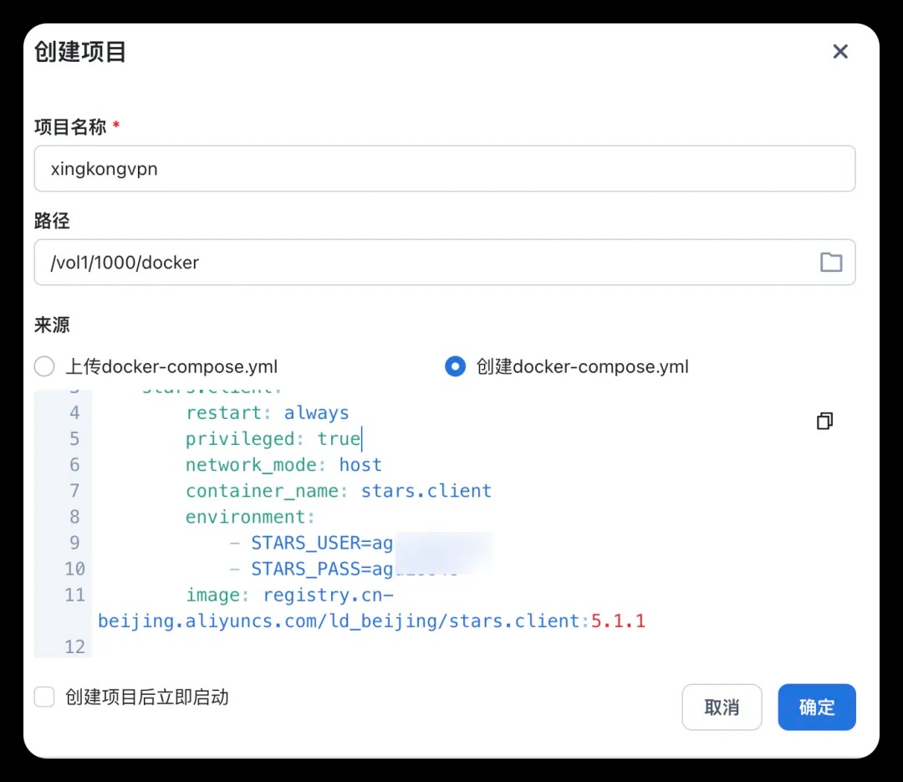Screen dimensions: 903x782
Task: Click the STARS_PASS environment variable line
Action: (321, 569)
